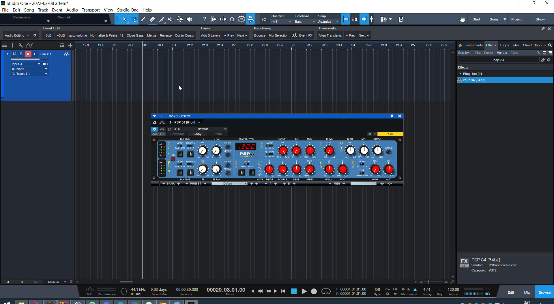
Task: Select the Mute tool
Action: 171,19
